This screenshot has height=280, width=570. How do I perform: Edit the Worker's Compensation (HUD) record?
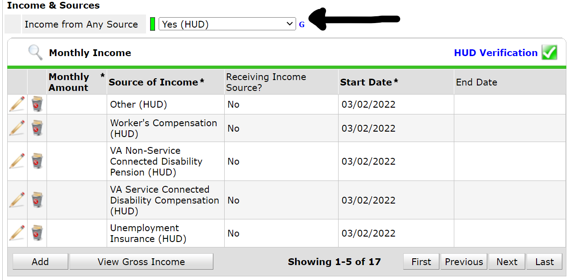click(17, 128)
